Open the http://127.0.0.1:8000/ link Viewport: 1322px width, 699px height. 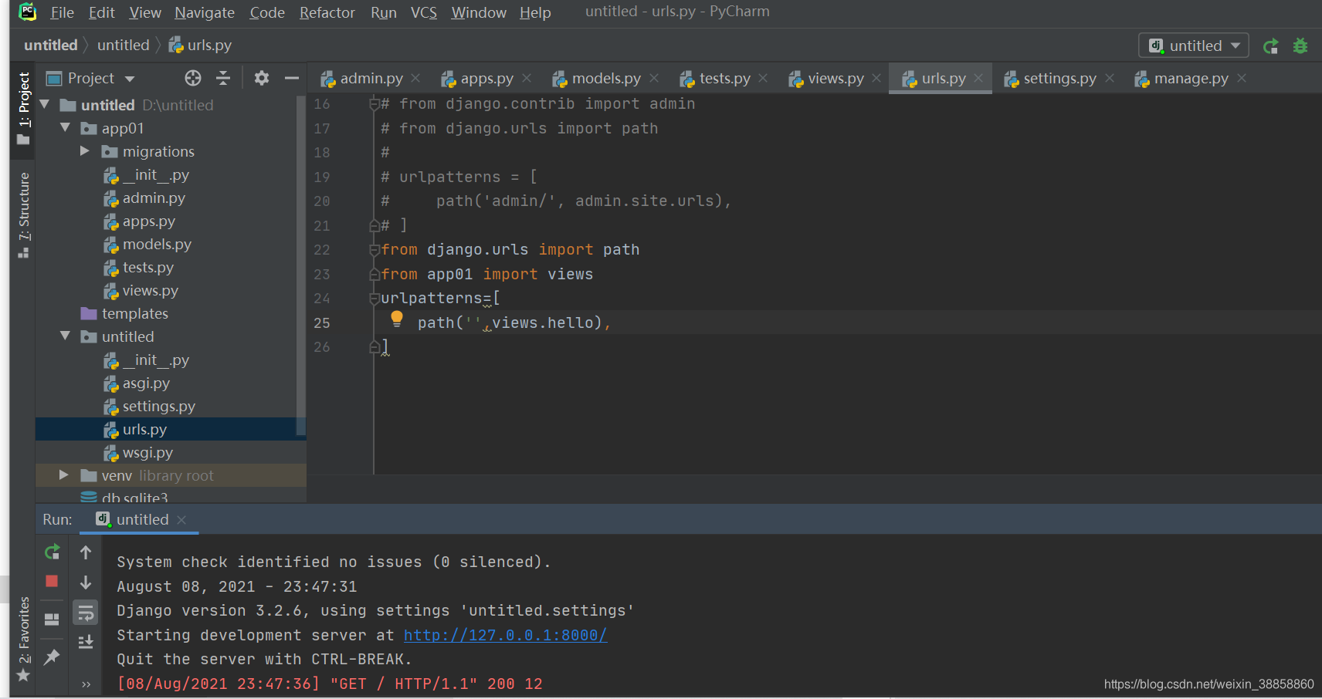point(505,635)
